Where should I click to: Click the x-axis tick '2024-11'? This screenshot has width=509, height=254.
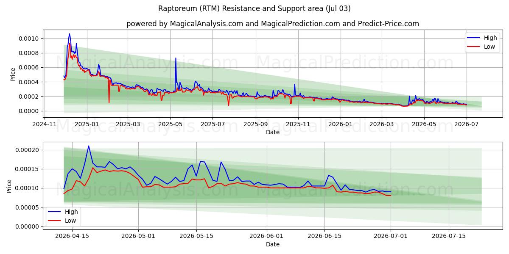click(x=45, y=124)
